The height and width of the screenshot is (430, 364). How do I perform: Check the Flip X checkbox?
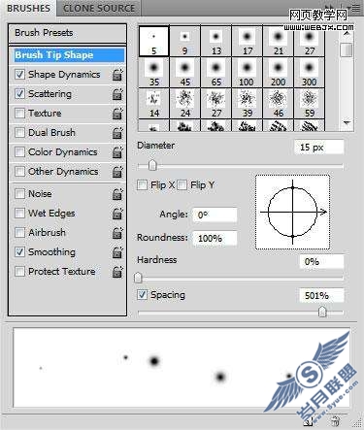click(142, 185)
